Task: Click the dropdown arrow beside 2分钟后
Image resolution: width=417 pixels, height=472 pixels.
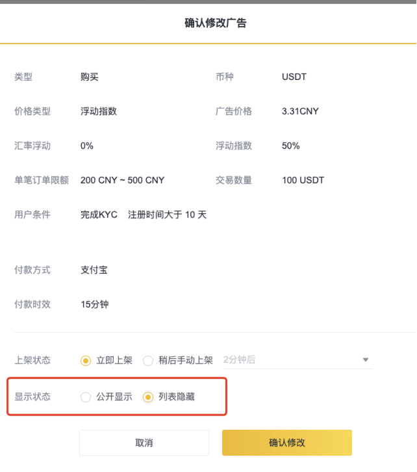Action: coord(365,360)
